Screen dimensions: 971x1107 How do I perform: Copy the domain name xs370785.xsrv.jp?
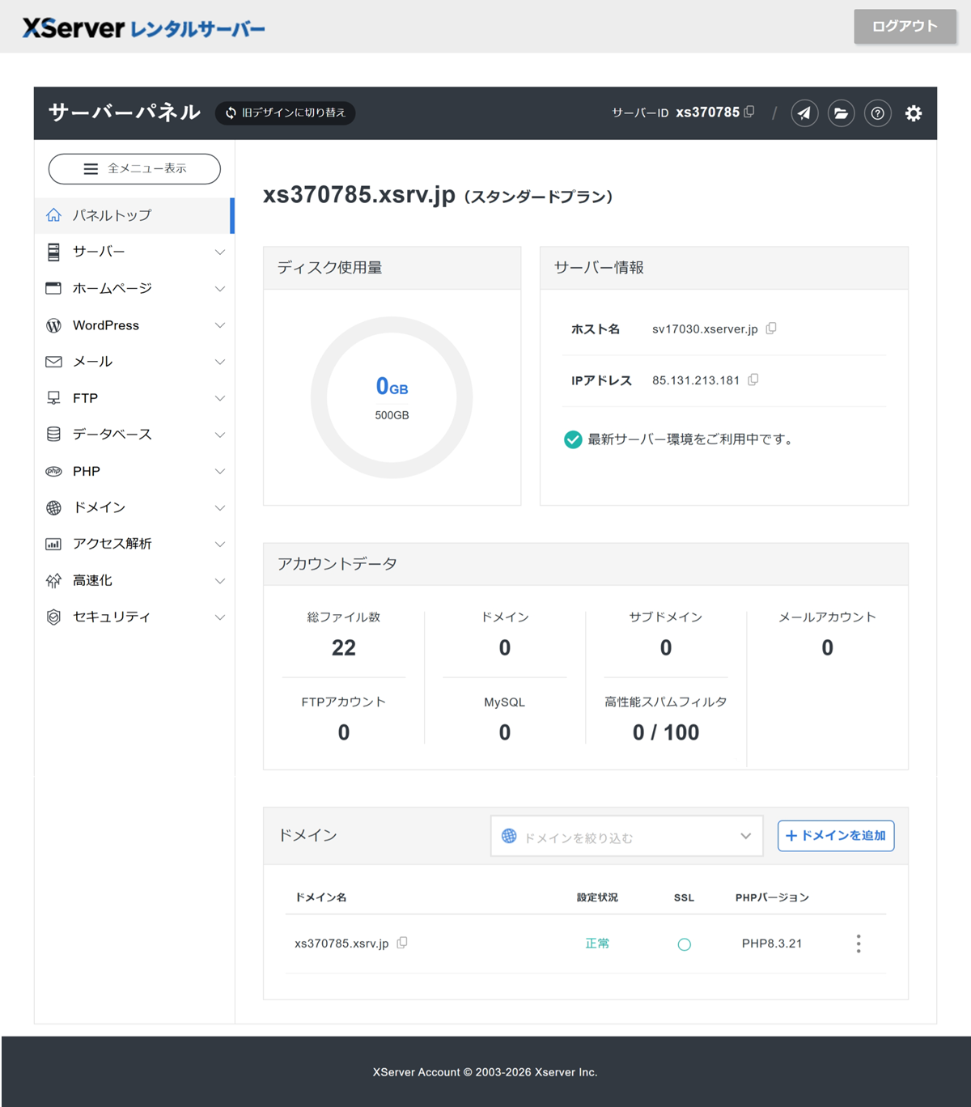(x=402, y=942)
